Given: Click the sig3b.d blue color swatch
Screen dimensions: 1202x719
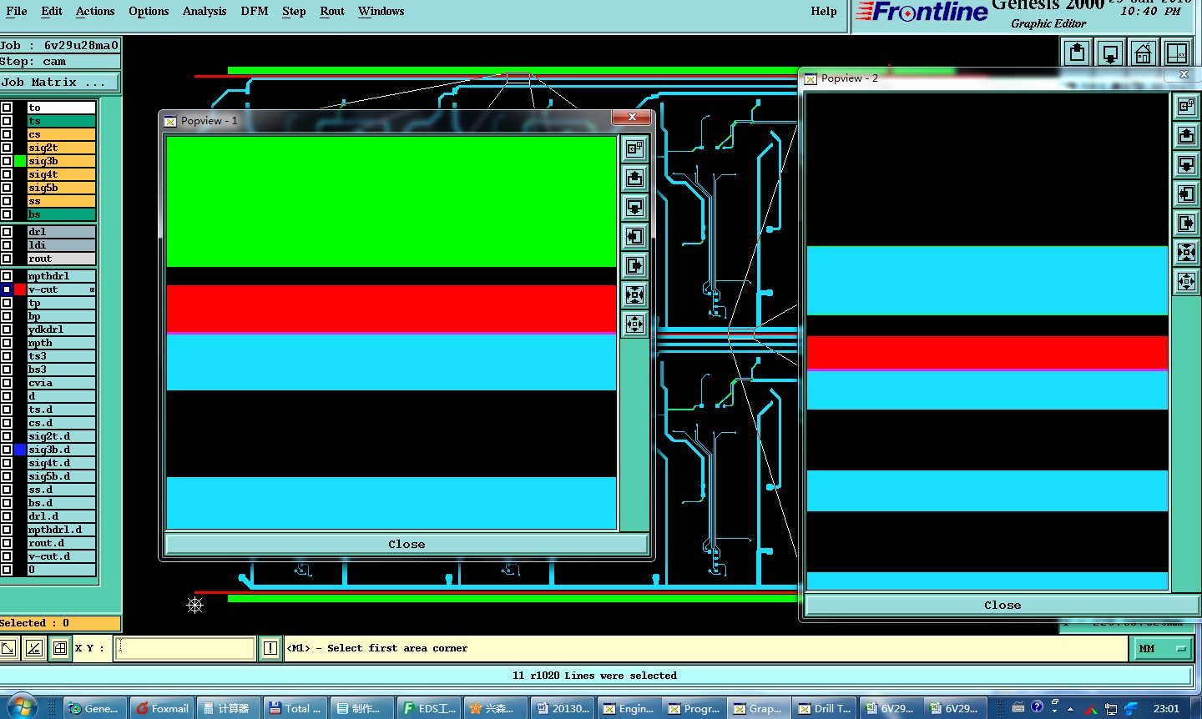Looking at the screenshot, I should (20, 450).
